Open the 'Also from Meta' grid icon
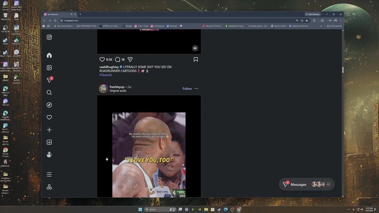Screen dimensions: 379x213 (49, 187)
